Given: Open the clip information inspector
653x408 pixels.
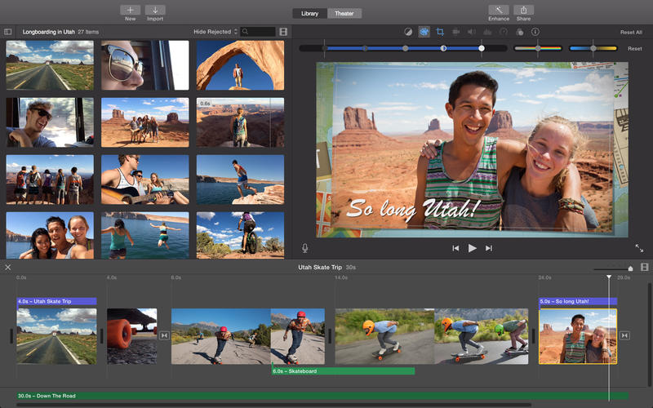Looking at the screenshot, I should pyautogui.click(x=535, y=32).
